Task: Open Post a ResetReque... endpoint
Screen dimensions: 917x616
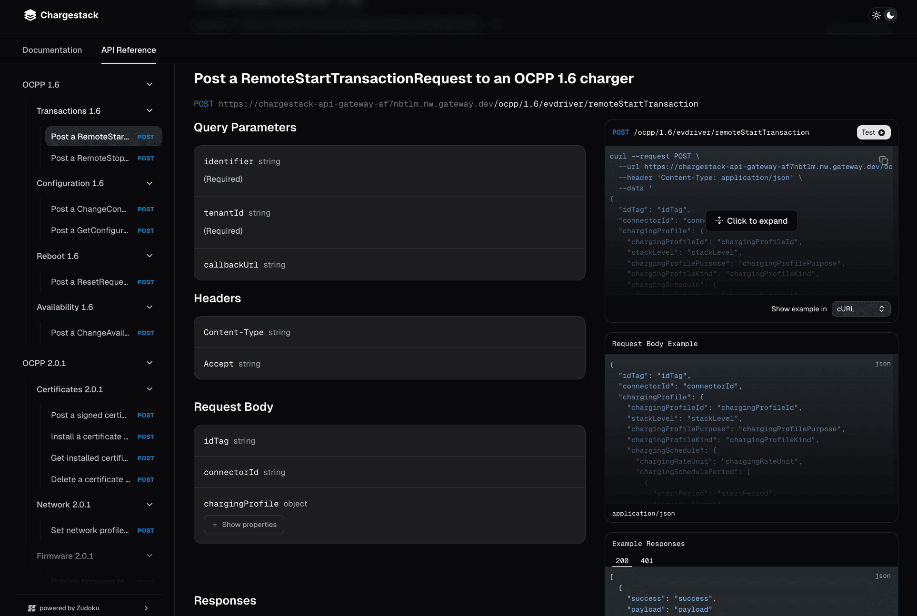Action: pos(103,282)
